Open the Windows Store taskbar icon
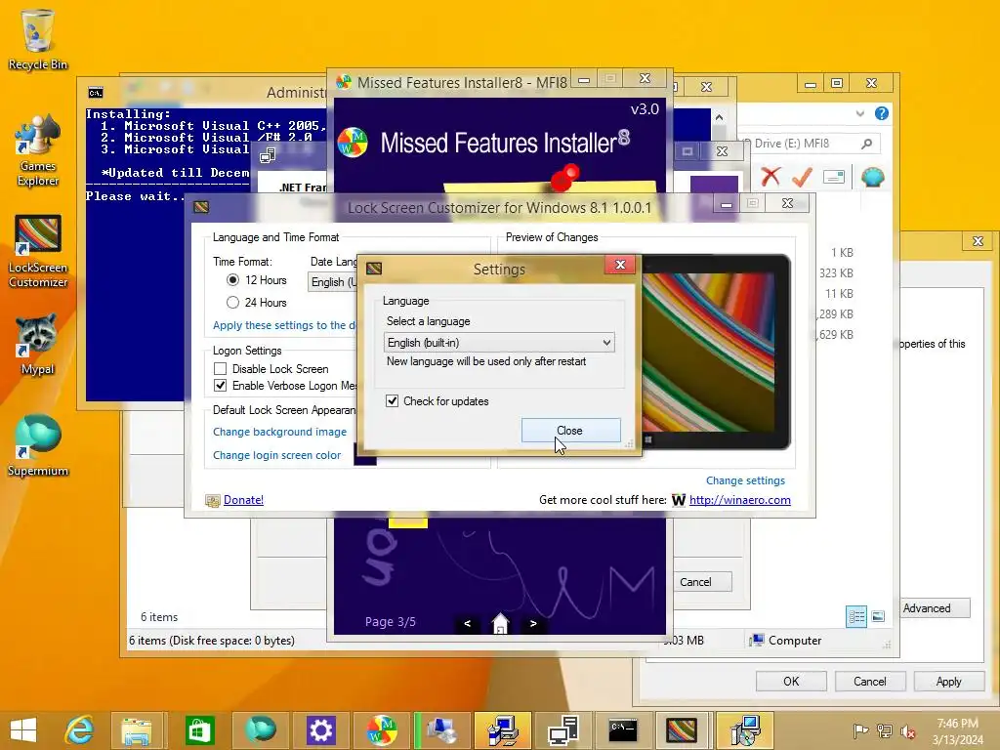The height and width of the screenshot is (750, 1000). pyautogui.click(x=199, y=730)
